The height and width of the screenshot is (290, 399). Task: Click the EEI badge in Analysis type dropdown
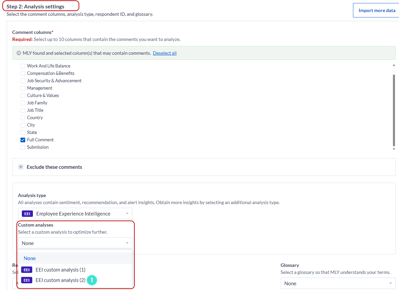click(x=27, y=214)
